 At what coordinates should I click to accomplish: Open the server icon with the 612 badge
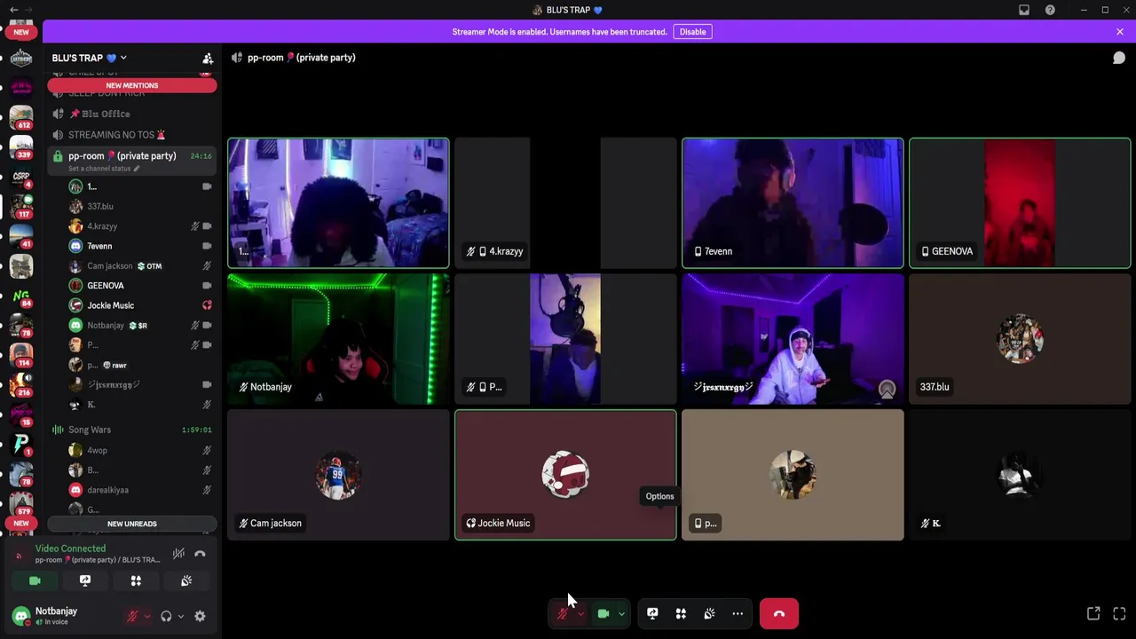pos(21,115)
